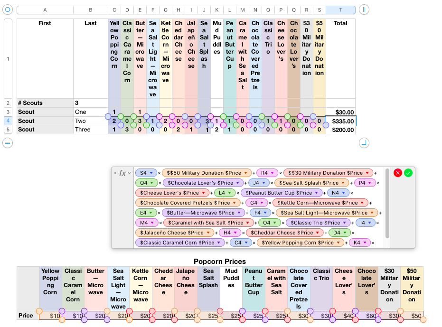Select the $Kettle Corn—Microwave $Price token

coord(320,203)
